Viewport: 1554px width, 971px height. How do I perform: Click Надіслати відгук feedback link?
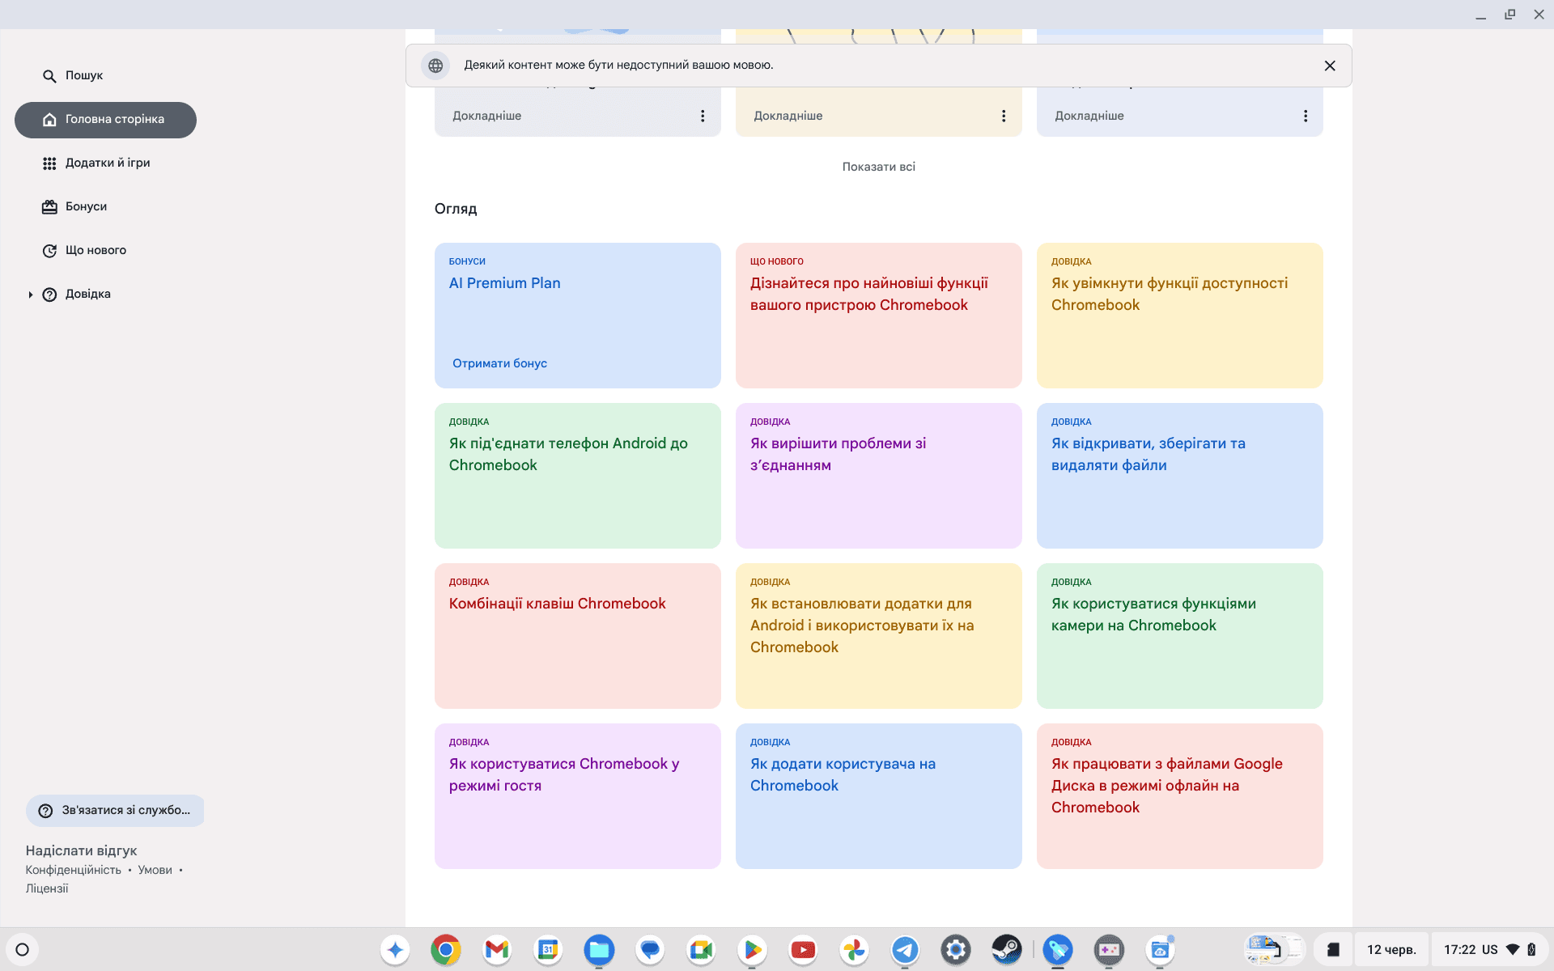(81, 850)
